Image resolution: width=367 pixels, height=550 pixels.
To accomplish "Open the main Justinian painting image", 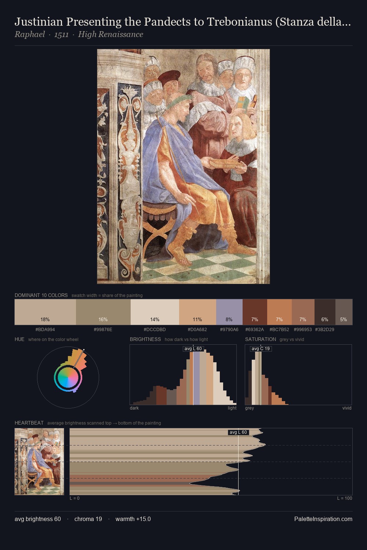I will [x=183, y=166].
